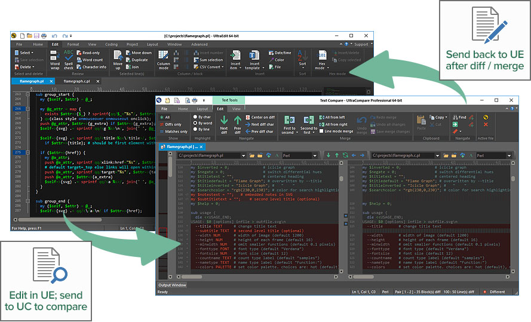Click print icon in UltraEdit title bar
Viewport: 531px width, 322px height.
pos(44,36)
